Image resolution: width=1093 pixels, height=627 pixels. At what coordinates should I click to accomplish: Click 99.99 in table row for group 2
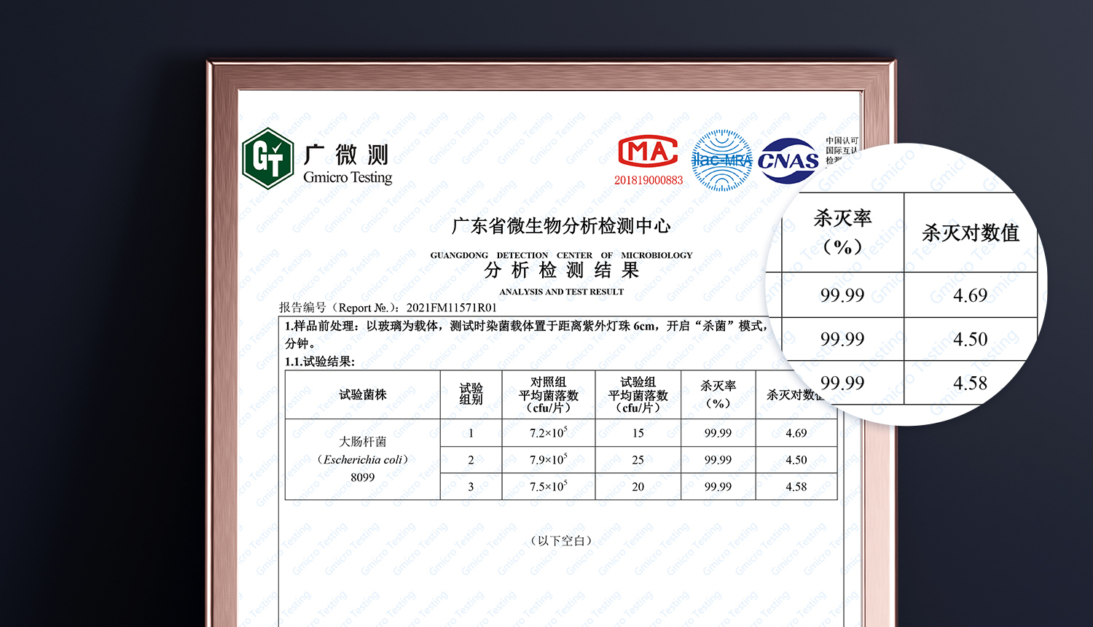[x=718, y=460]
